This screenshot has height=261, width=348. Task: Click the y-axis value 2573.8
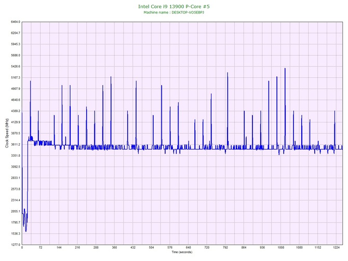[16, 189]
